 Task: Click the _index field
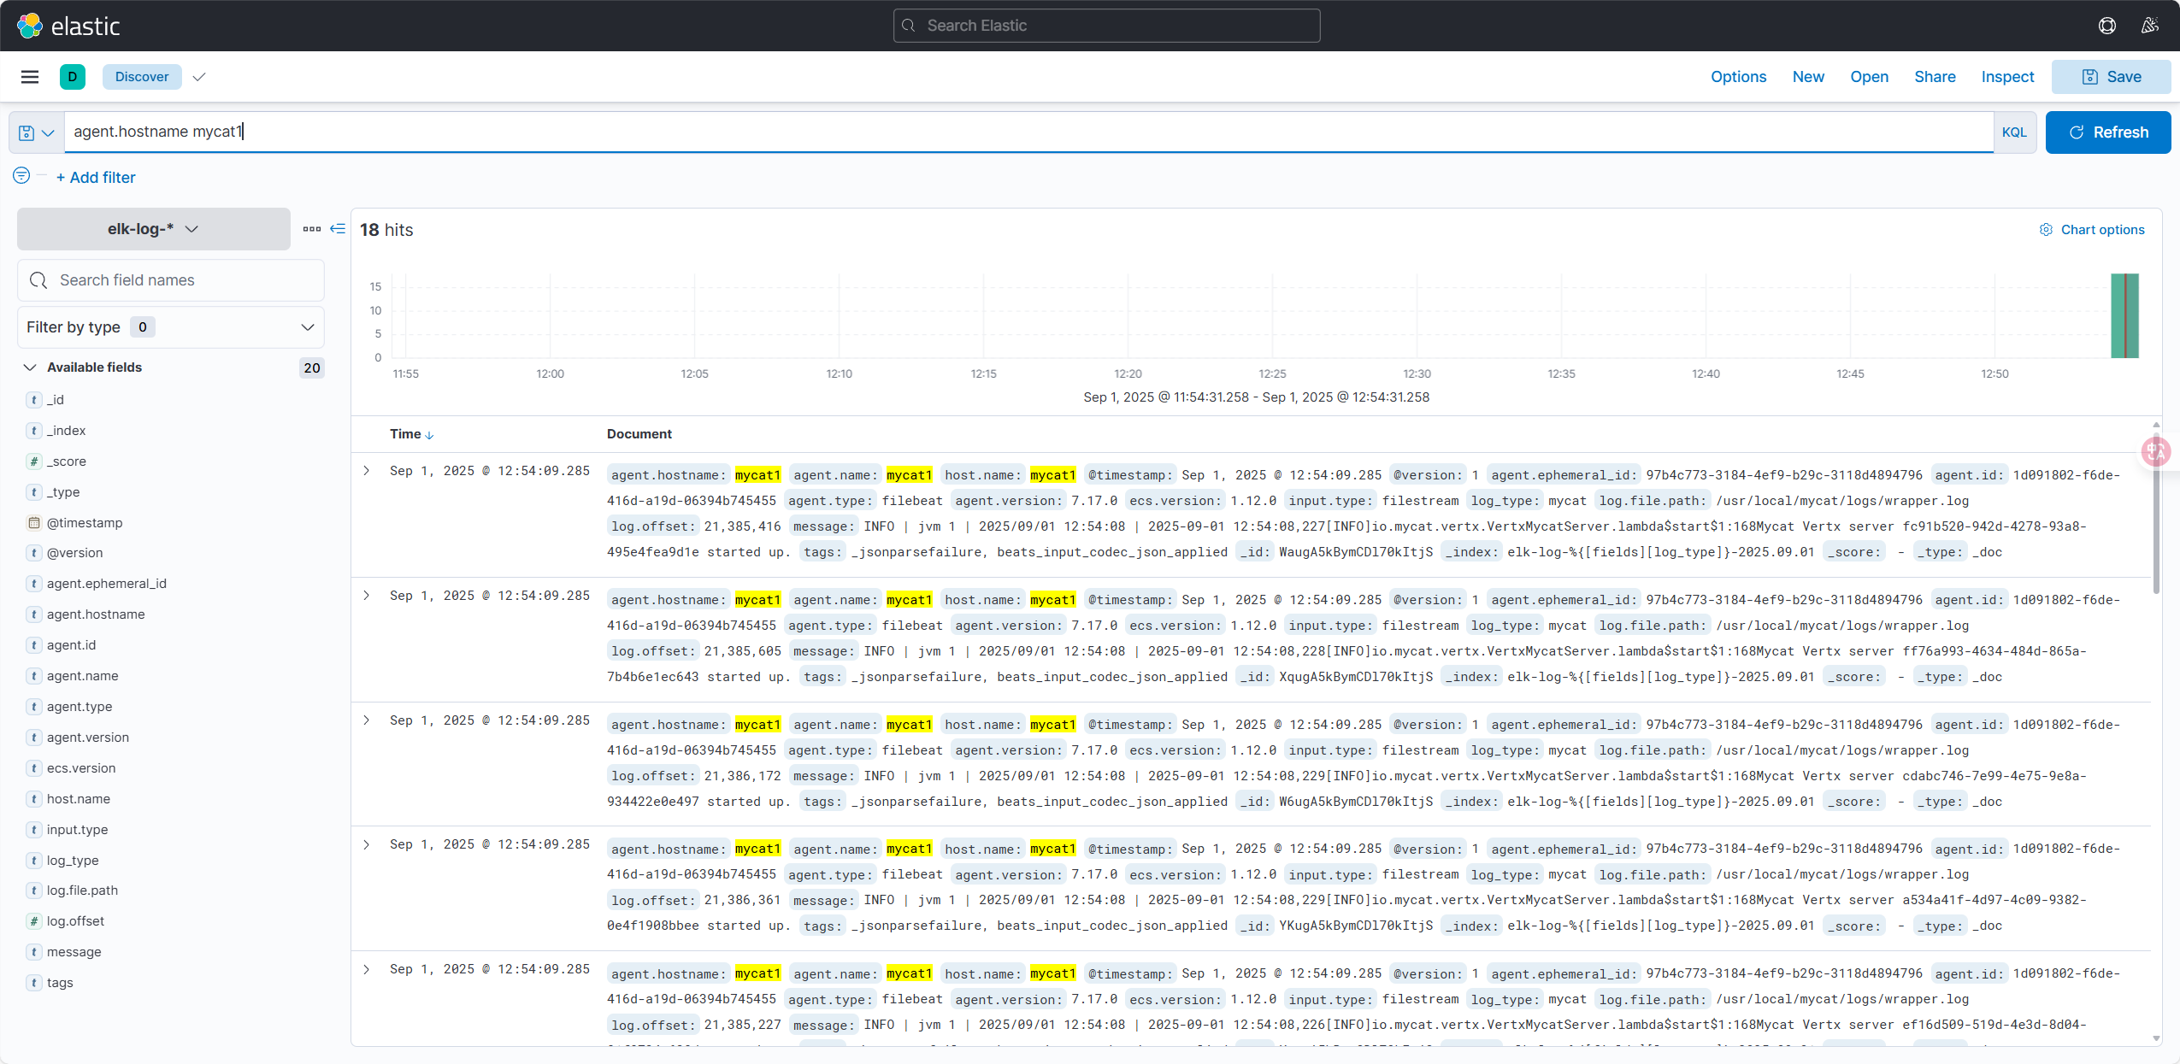click(66, 431)
